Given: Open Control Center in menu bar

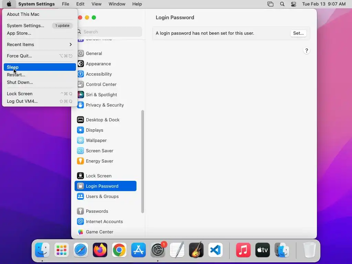Looking at the screenshot, I should [x=294, y=4].
